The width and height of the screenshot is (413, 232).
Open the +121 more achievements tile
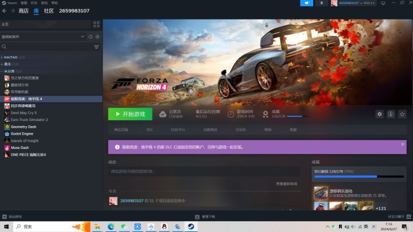(x=381, y=208)
